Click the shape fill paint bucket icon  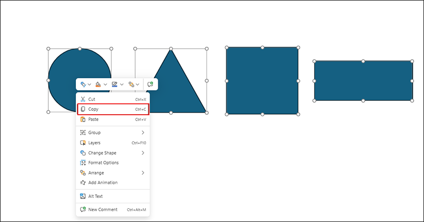(98, 85)
